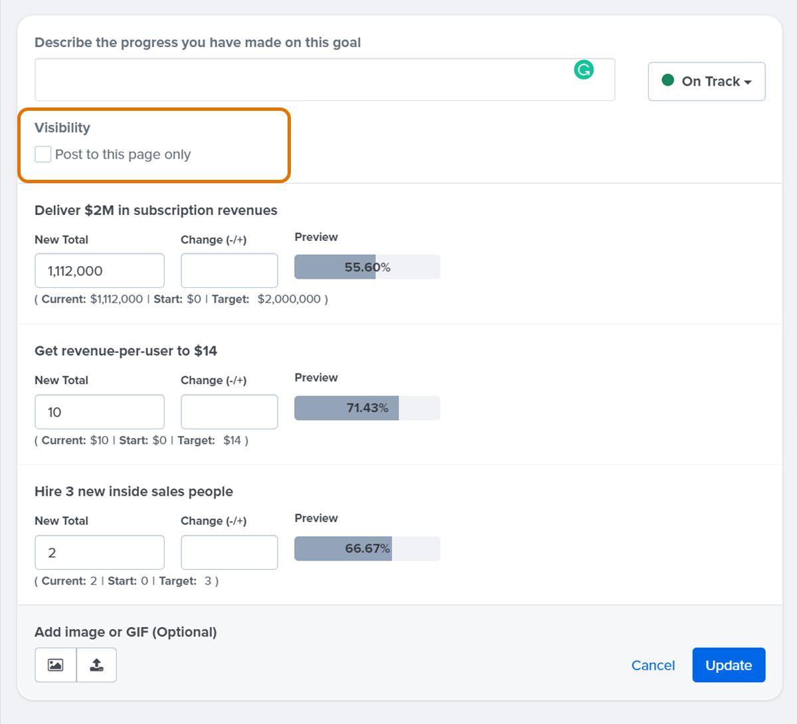The width and height of the screenshot is (797, 724).
Task: Click the Change field for subscription revenues goal
Action: pyautogui.click(x=228, y=270)
